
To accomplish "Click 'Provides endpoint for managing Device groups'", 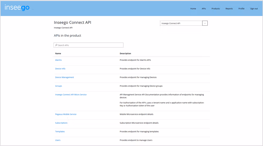I will [141, 86].
